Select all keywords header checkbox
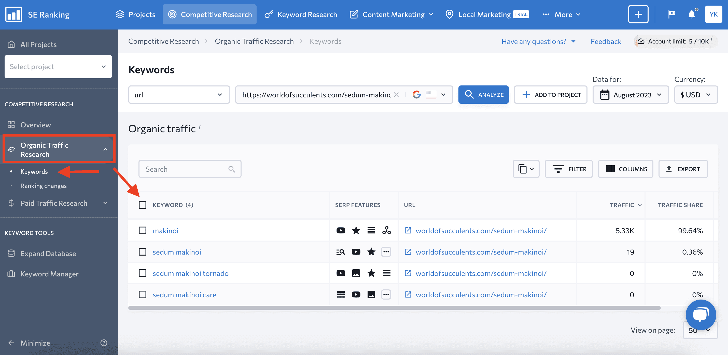This screenshot has height=355, width=728. pos(143,205)
